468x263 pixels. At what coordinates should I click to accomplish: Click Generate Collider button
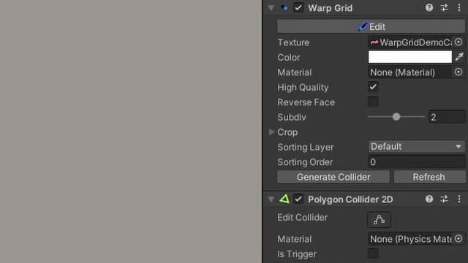pyautogui.click(x=333, y=177)
